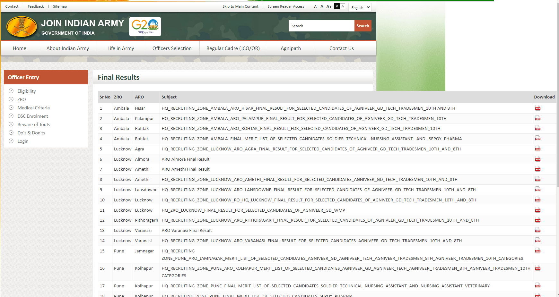Screen dimensions: 559x297
Task: Open the Agnipath menu item
Action: click(291, 48)
